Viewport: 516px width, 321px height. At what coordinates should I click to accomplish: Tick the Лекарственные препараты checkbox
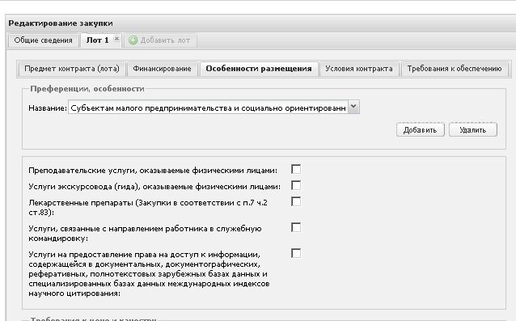pyautogui.click(x=296, y=201)
